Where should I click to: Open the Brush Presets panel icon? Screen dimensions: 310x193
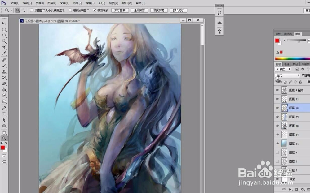219,31
